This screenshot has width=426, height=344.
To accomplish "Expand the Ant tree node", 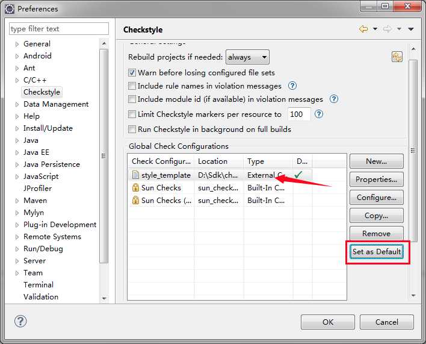I will coord(17,68).
